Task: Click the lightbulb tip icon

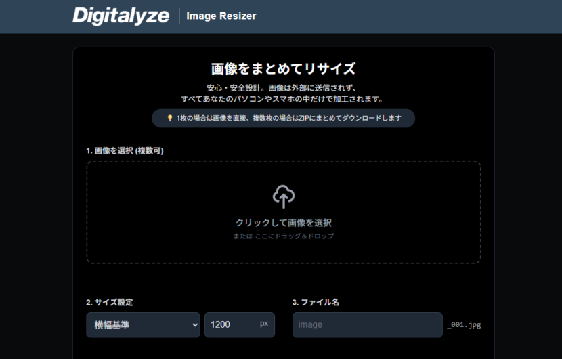Action: (x=170, y=118)
